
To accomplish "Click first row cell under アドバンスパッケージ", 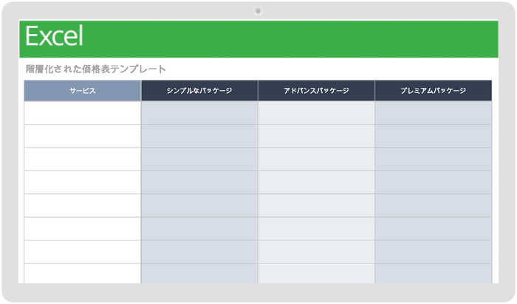I will coord(316,113).
